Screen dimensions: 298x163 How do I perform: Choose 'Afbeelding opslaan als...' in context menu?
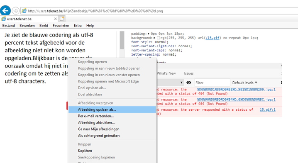[112, 109]
